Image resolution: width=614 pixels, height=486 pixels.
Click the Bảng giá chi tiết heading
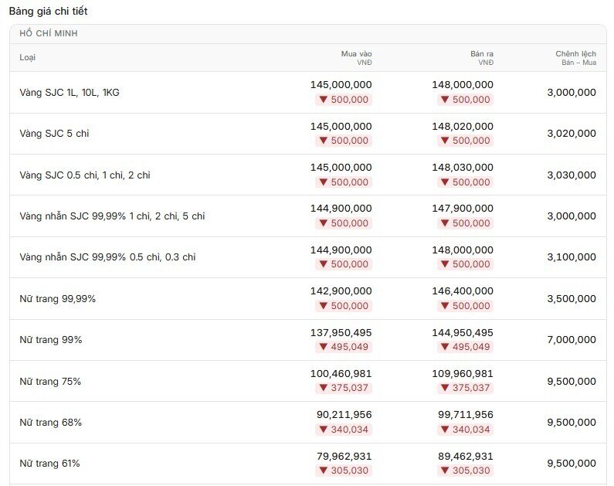[x=48, y=12]
